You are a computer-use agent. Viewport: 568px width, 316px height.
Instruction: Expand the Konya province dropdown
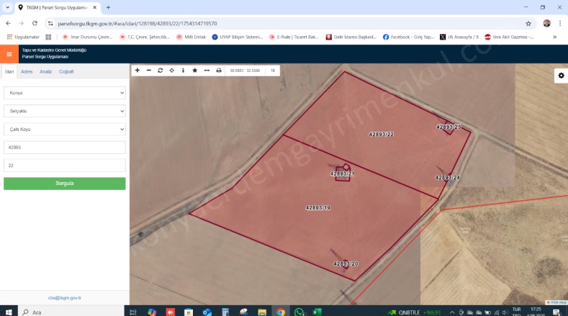65,93
